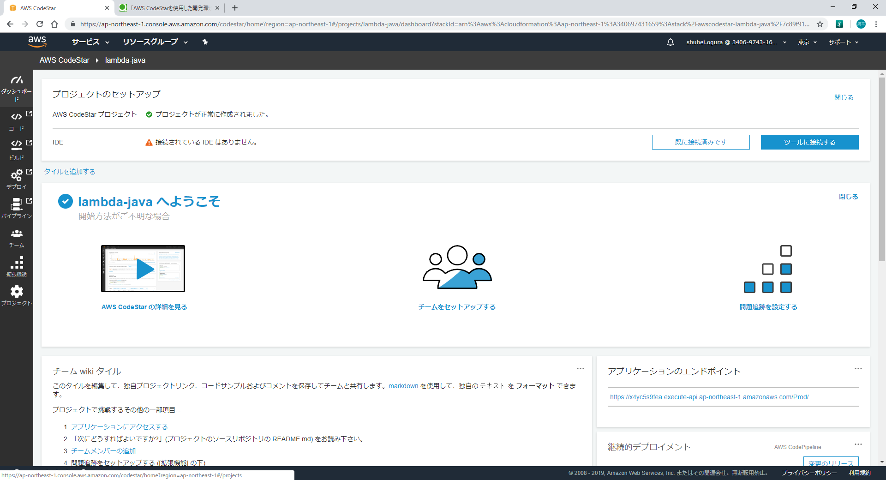
Task: Select the デプロイ sidebar icon
Action: (x=17, y=178)
